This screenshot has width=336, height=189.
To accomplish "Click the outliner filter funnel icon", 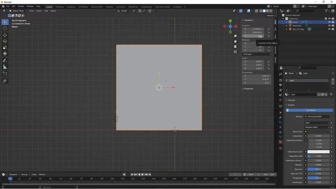I will [327, 10].
